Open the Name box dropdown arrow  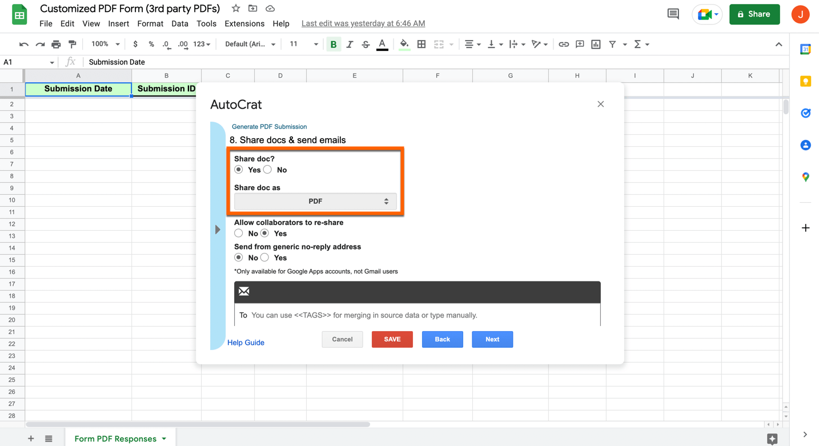pos(52,62)
